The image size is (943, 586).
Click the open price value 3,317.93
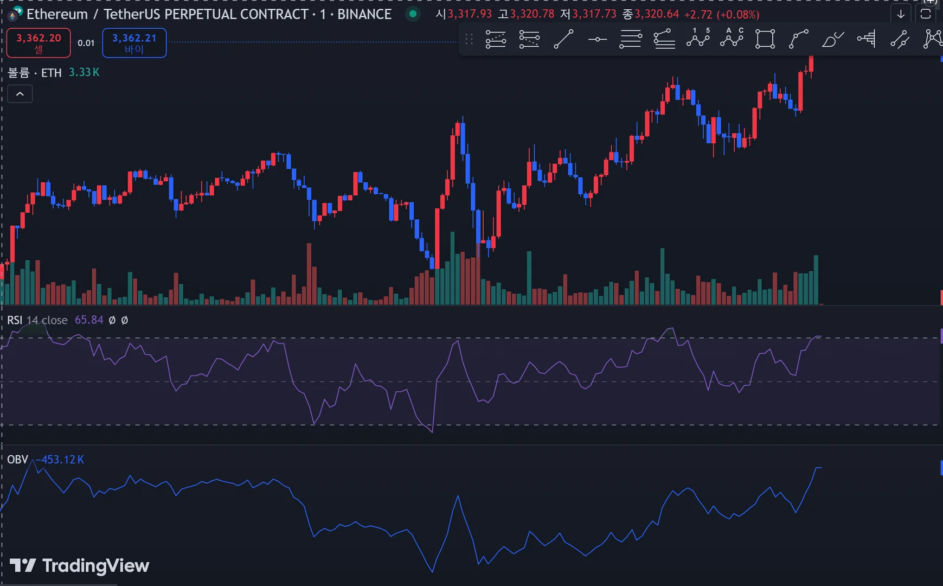(470, 14)
